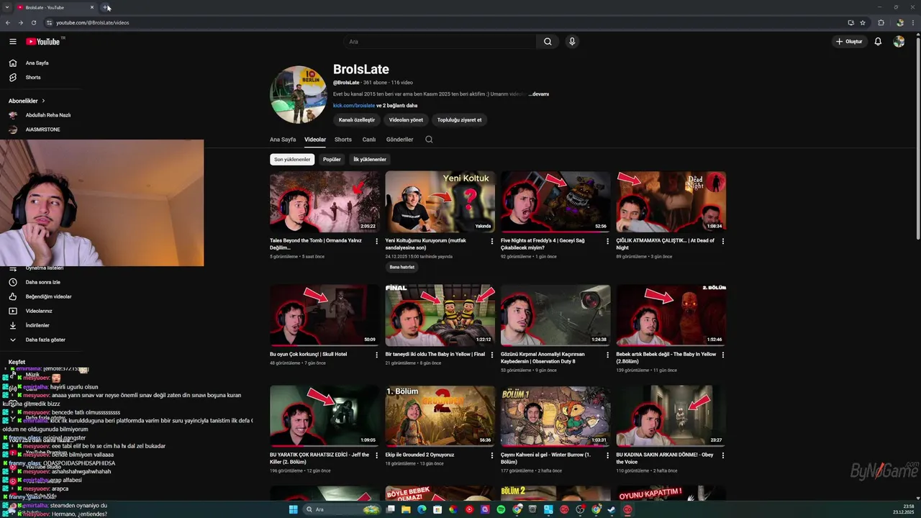This screenshot has width=921, height=518.
Task: Open the Grounded 2 video thumbnail
Action: (x=440, y=416)
